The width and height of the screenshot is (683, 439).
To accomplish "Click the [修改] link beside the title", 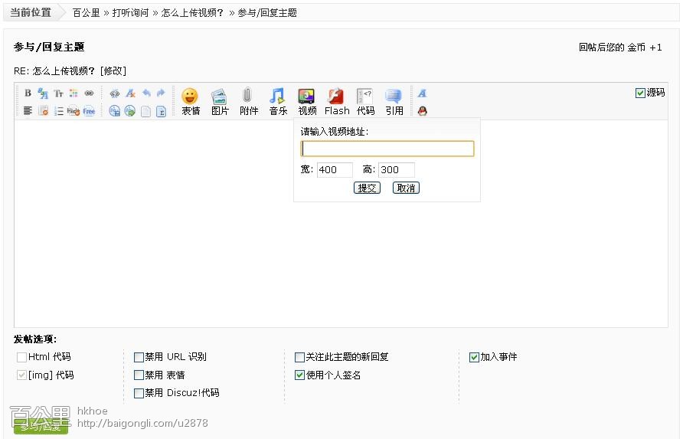I will 113,70.
